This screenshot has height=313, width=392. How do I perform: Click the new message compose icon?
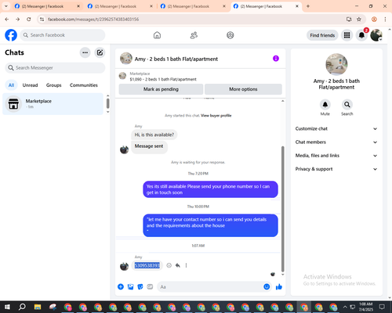(100, 52)
